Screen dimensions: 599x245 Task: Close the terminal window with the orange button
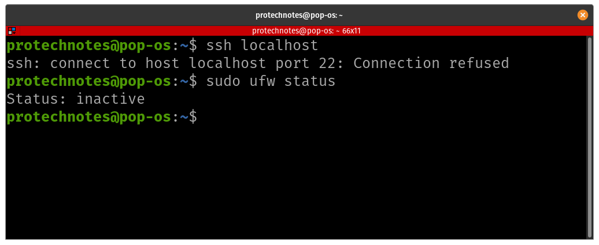583,15
